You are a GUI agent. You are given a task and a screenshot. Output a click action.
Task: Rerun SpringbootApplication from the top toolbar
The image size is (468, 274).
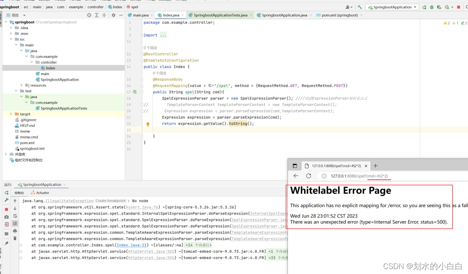424,7
